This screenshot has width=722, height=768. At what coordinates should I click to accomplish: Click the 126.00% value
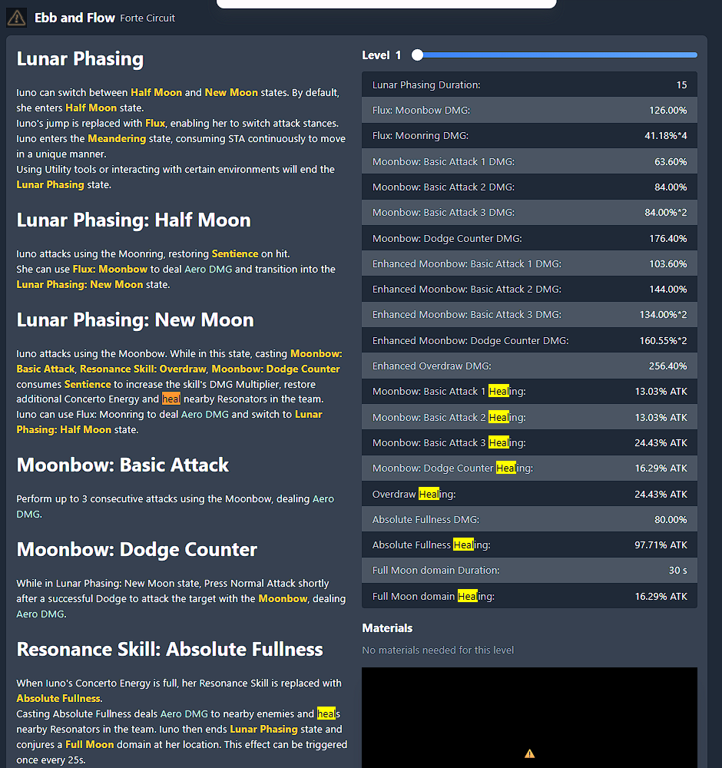click(668, 110)
